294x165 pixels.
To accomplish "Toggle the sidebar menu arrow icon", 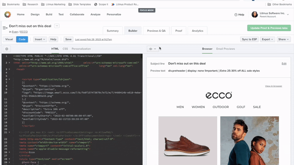I will click(5, 28).
